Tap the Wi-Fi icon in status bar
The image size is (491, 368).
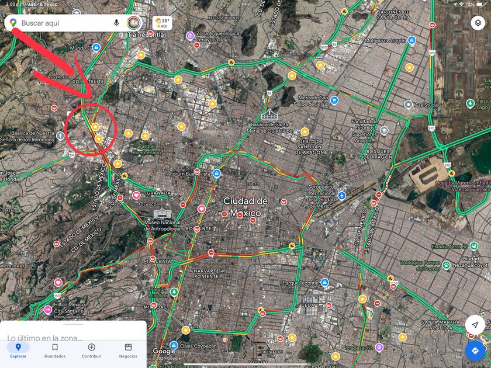point(461,4)
